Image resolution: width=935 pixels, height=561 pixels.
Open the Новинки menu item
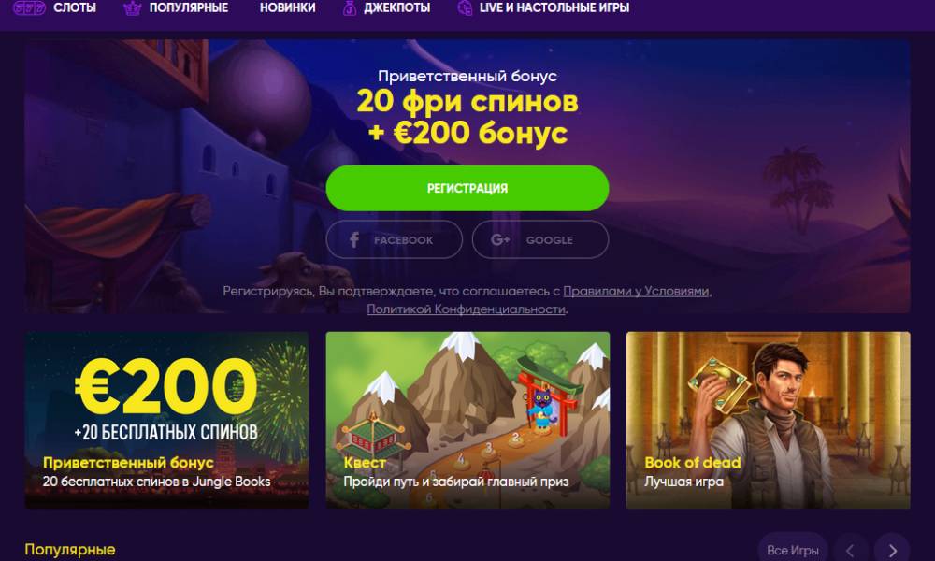tap(287, 7)
